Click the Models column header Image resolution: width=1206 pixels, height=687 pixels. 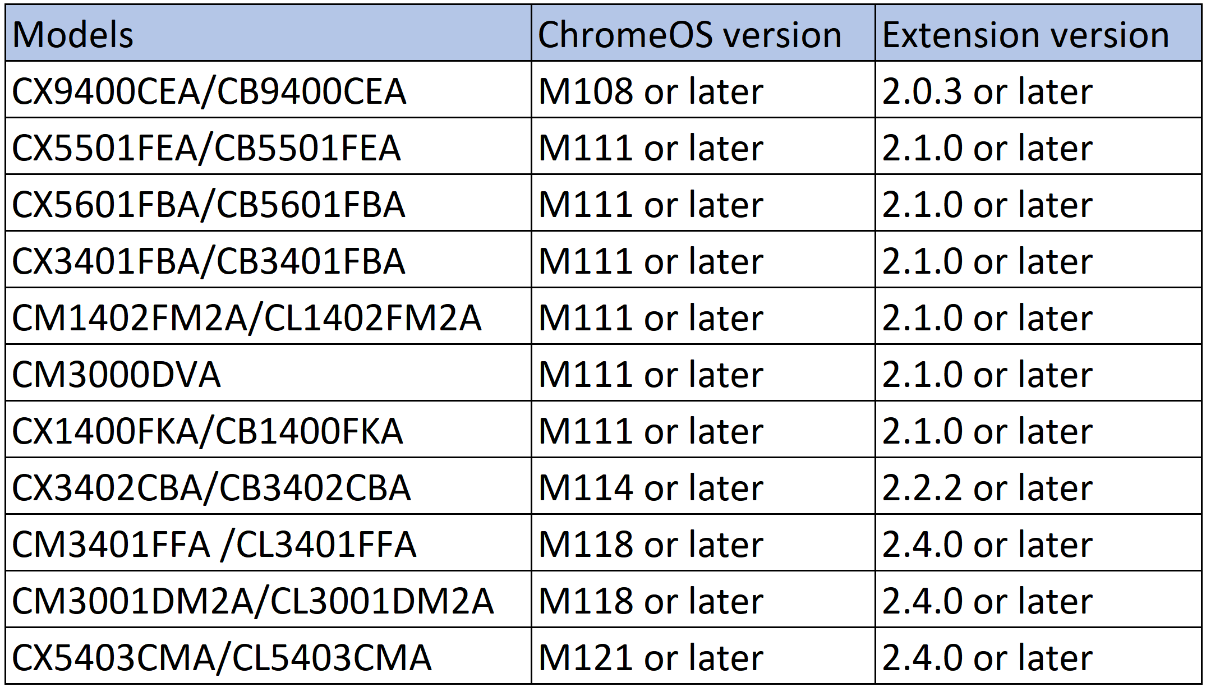point(268,33)
